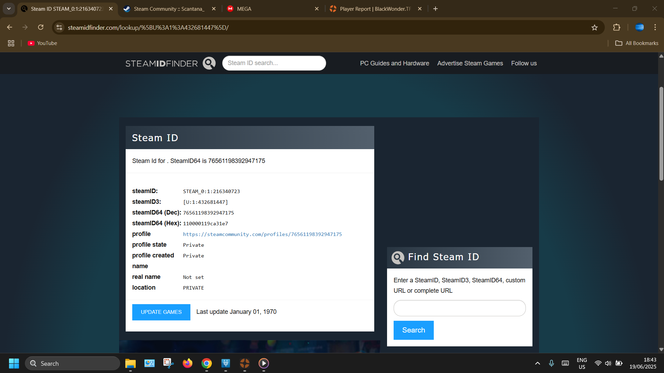
Task: Open the Chrome three-dot menu
Action: [655, 27]
